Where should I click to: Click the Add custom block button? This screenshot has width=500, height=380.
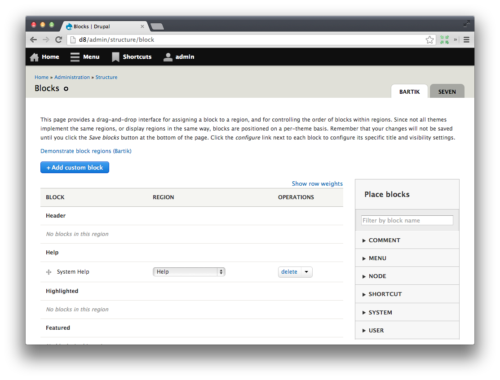[75, 167]
